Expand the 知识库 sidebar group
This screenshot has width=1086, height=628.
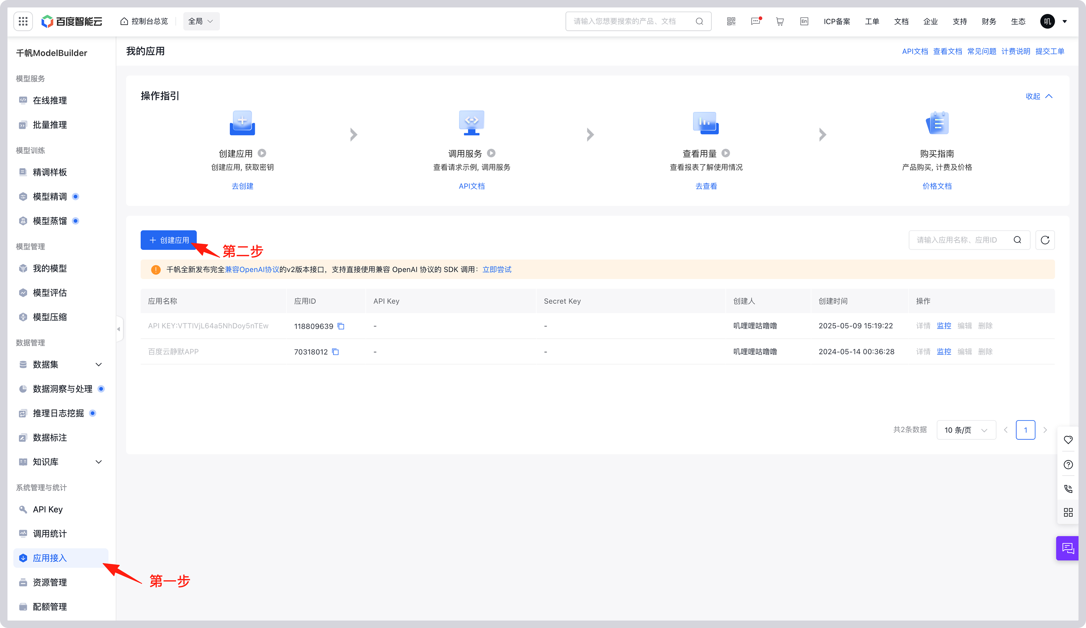98,462
